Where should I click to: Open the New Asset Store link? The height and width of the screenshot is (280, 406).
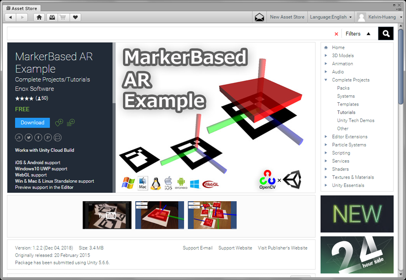287,17
